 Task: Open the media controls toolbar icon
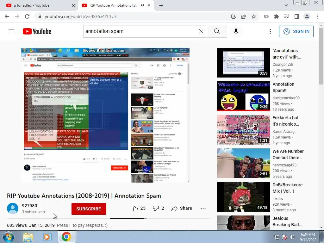[x=286, y=16]
